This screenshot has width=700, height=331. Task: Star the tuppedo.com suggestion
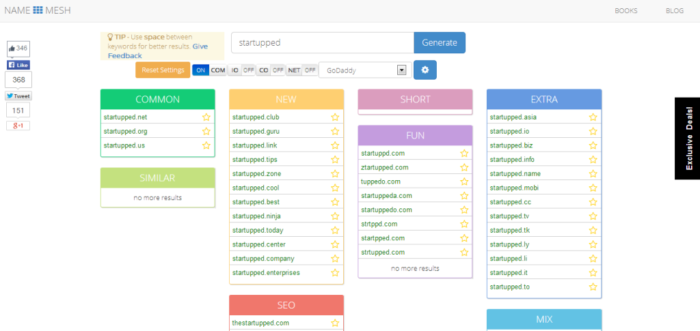coord(464,182)
